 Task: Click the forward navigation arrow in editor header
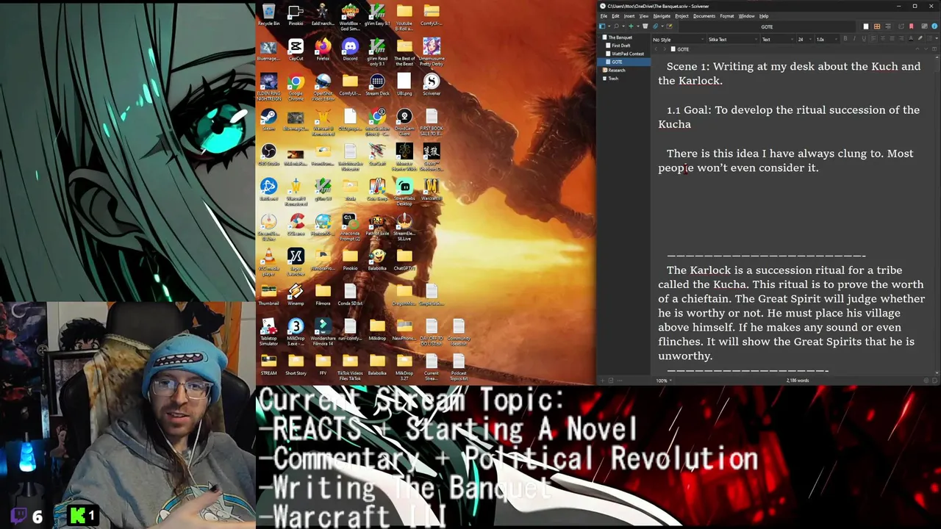[665, 49]
